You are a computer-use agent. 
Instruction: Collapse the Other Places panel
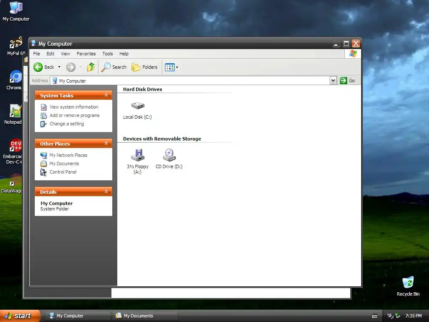106,143
